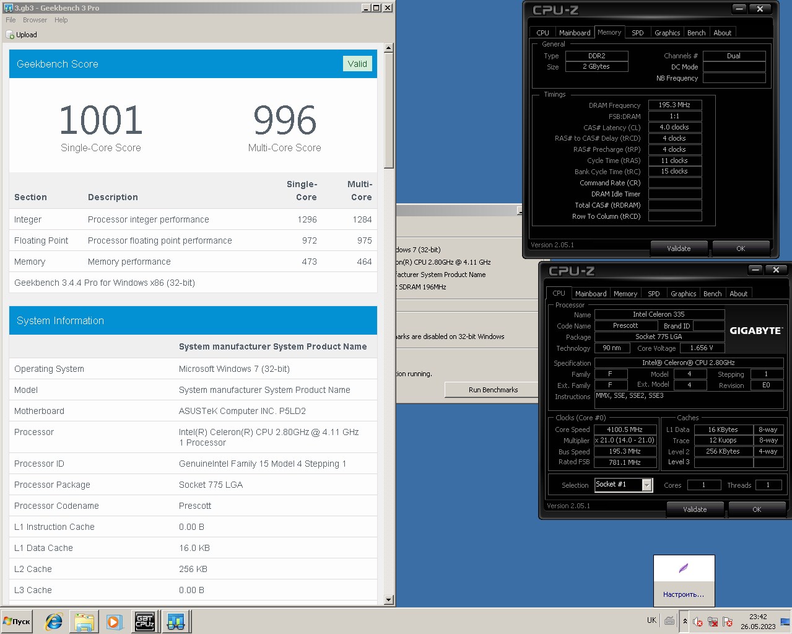Click Geekbench scrollbar down arrow

(389, 600)
